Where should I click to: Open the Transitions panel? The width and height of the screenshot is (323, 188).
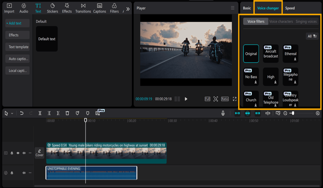83,8
